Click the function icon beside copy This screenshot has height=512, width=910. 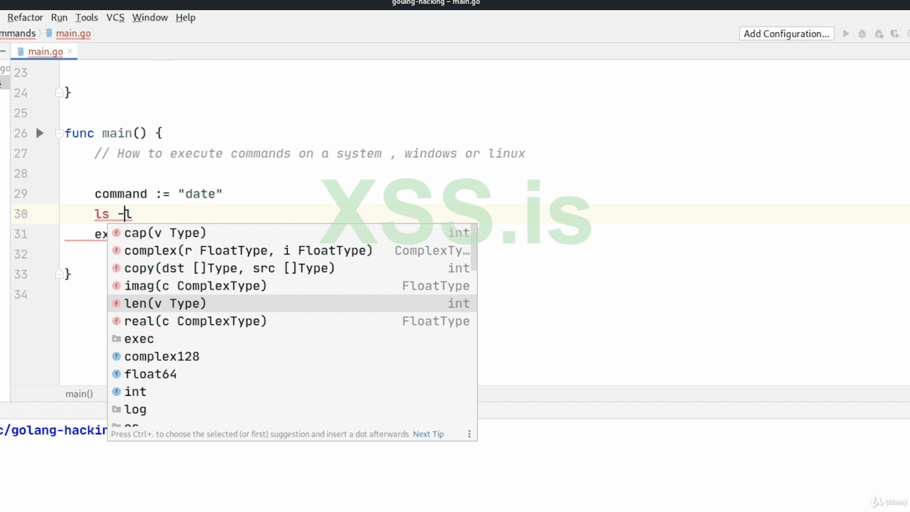click(117, 268)
